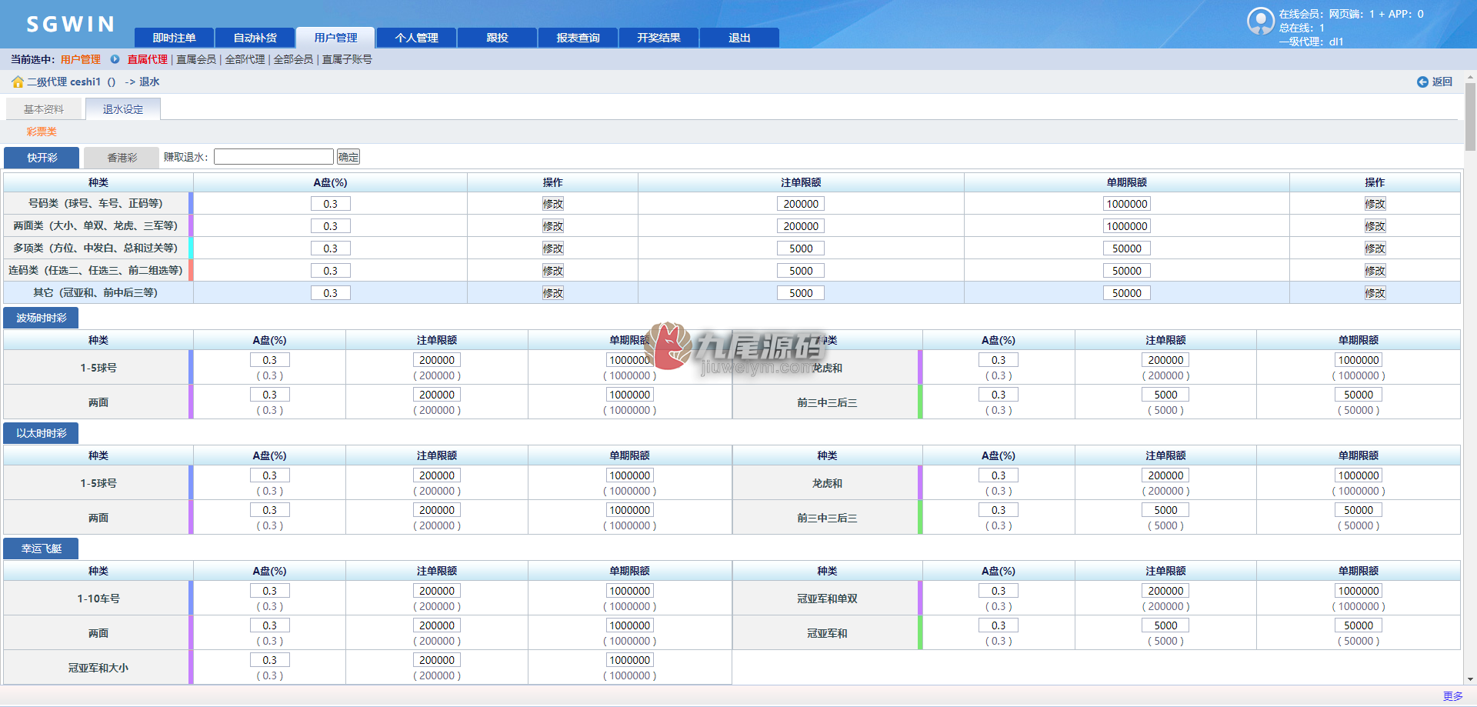1477x707 pixels.
Task: Open the 全部代理 link
Action: 245,59
